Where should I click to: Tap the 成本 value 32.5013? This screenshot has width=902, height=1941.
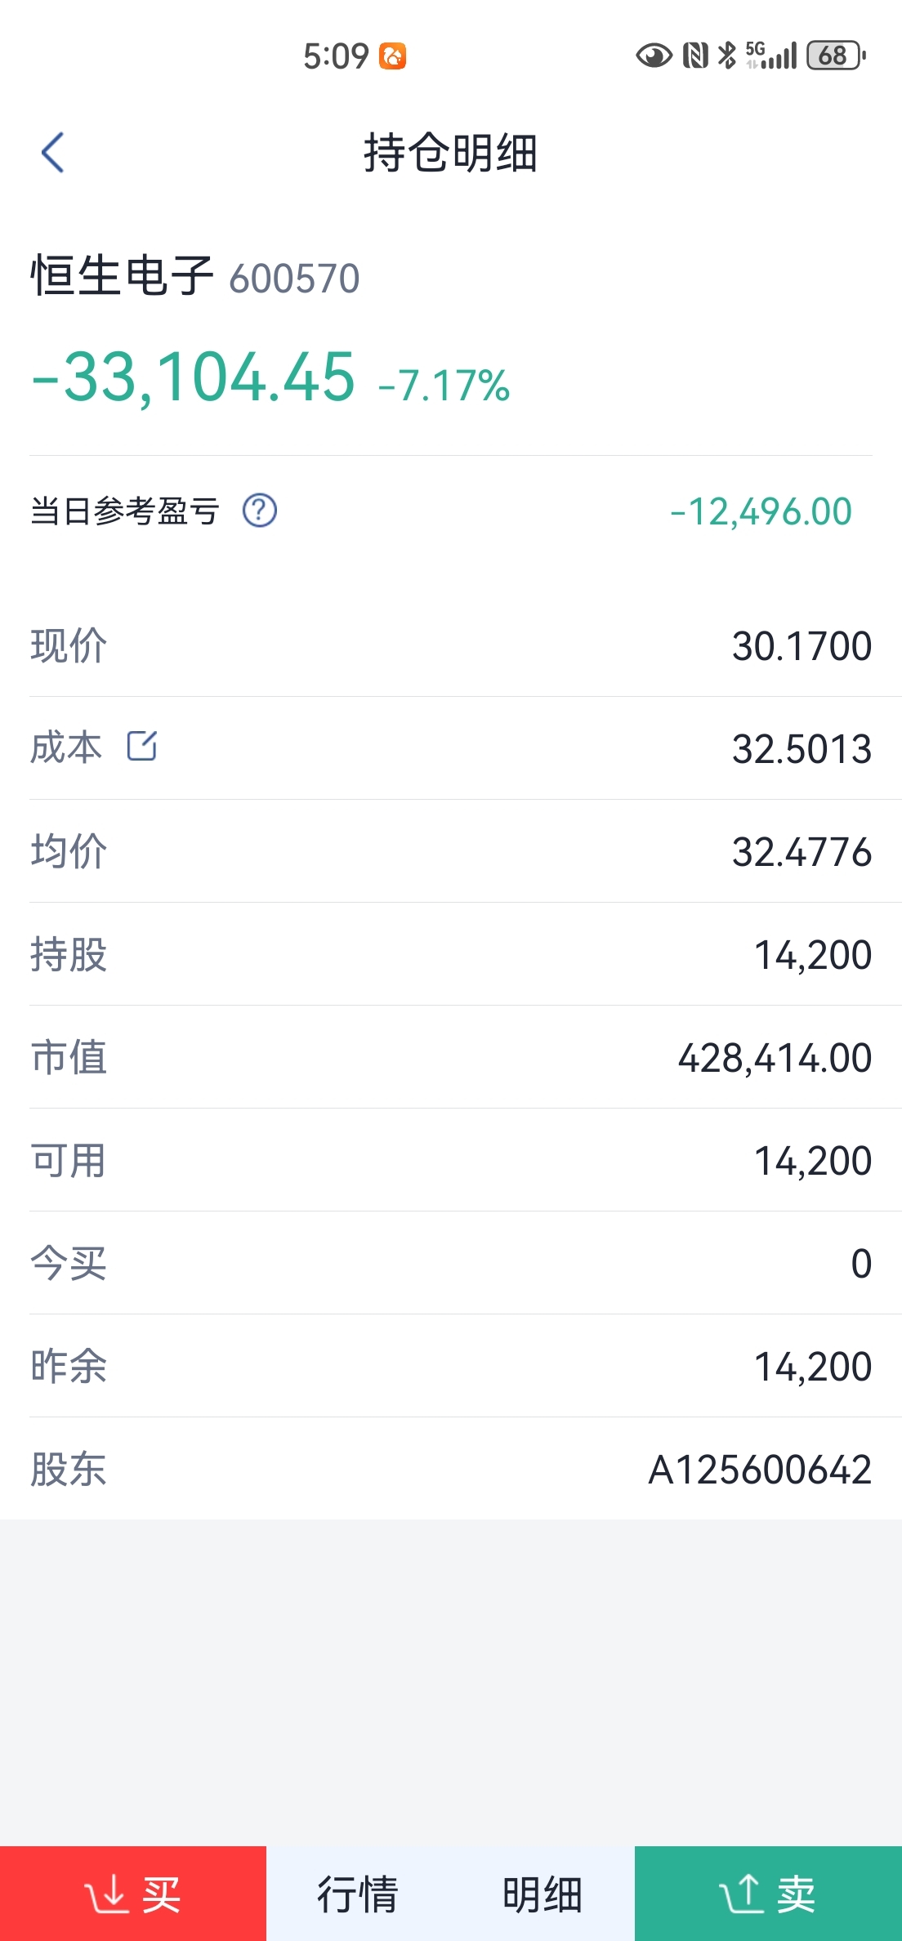pos(802,749)
